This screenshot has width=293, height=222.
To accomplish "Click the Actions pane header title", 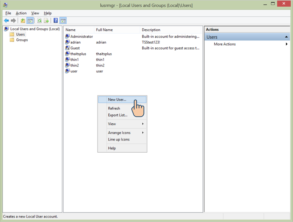I will tap(212, 29).
